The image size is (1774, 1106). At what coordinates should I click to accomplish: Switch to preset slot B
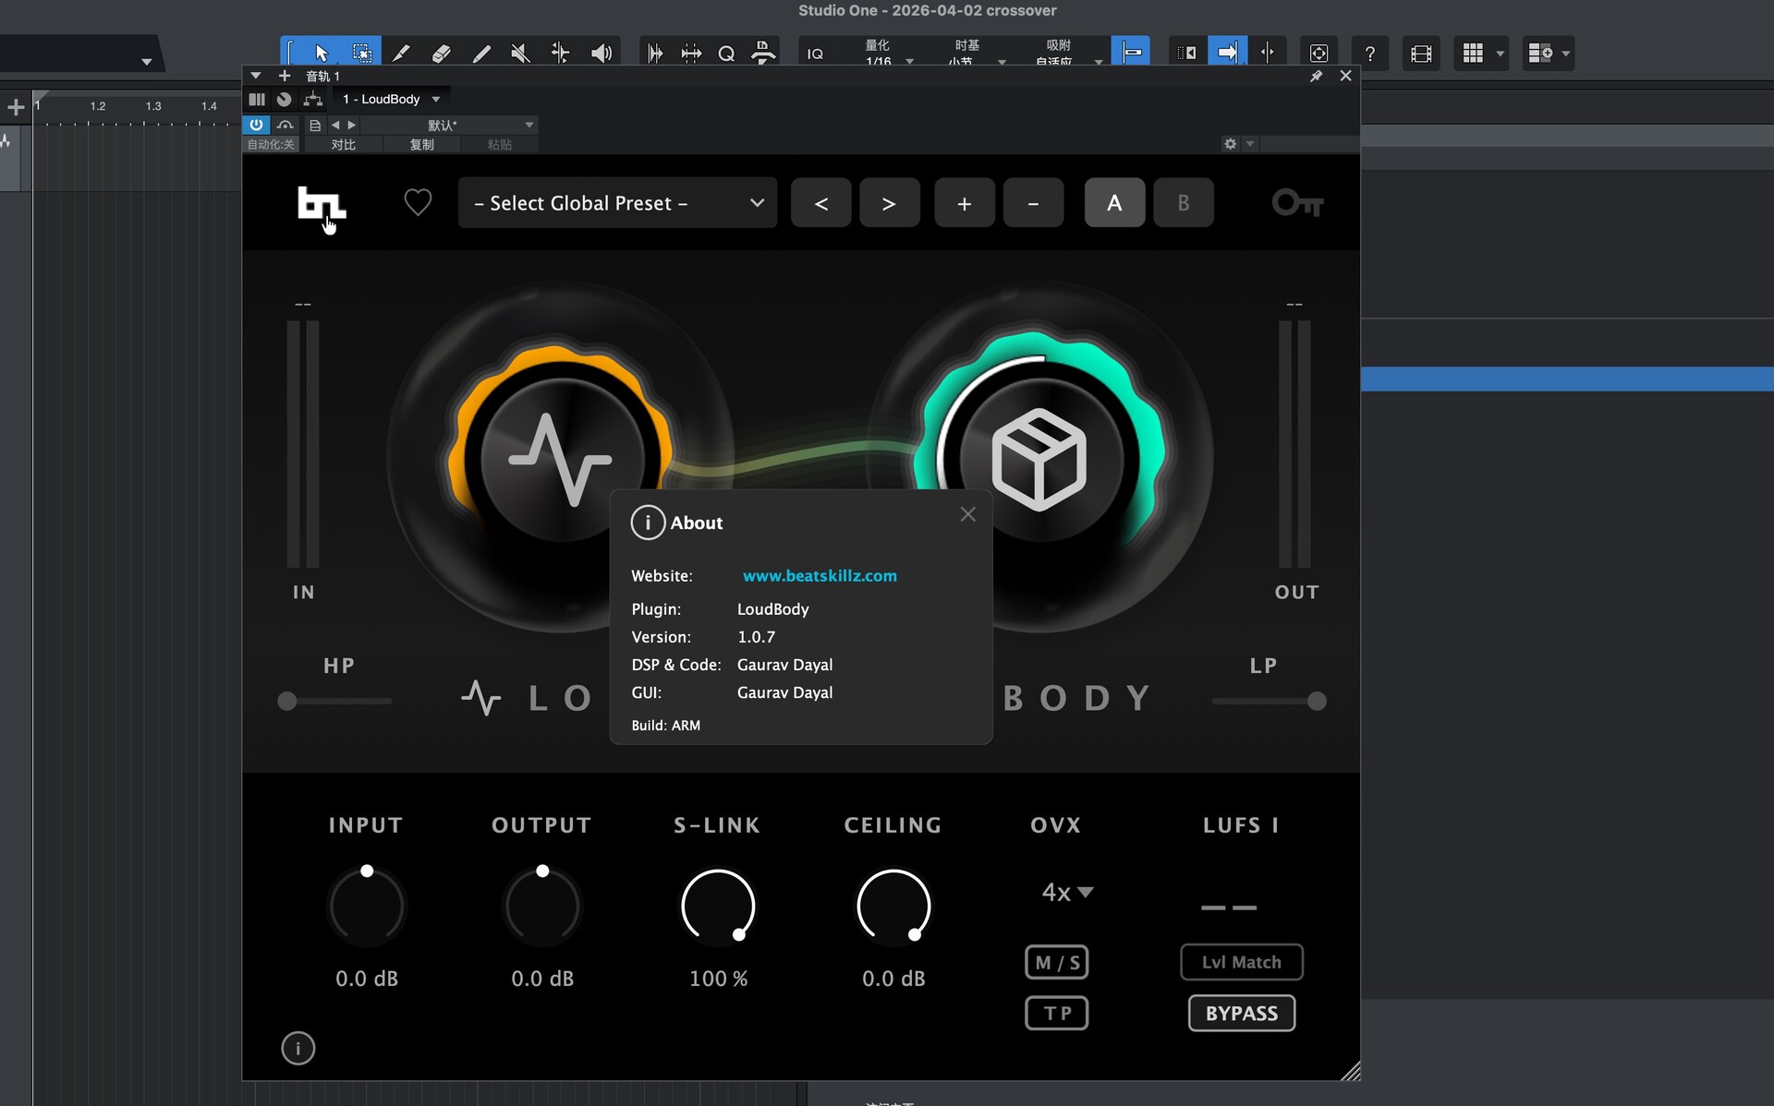[1183, 203]
